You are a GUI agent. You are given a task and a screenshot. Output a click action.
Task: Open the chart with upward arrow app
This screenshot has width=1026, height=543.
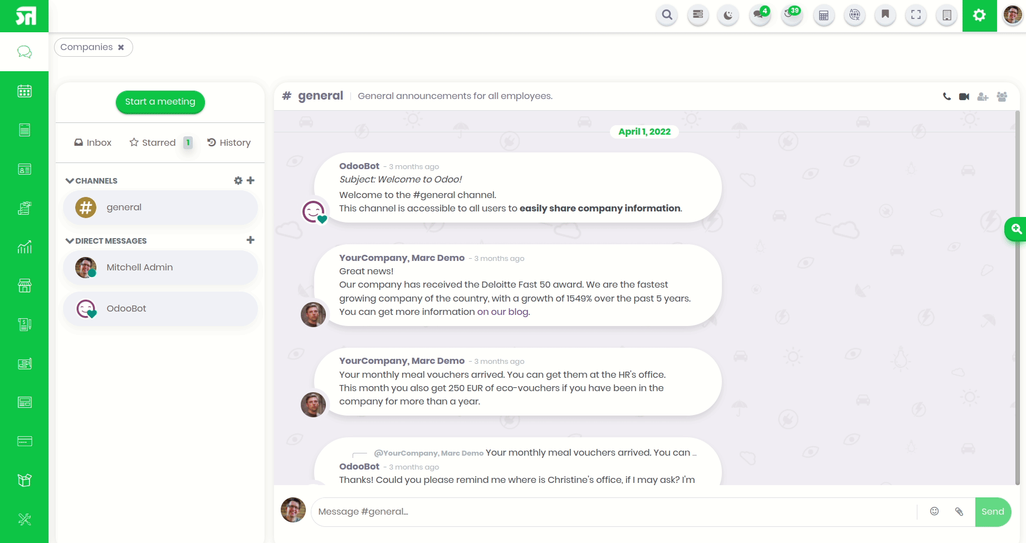pos(25,247)
